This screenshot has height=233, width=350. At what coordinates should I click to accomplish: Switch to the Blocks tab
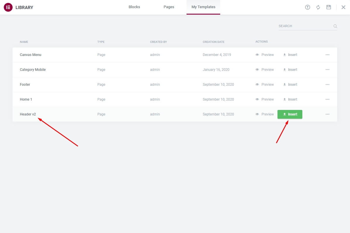click(x=134, y=7)
